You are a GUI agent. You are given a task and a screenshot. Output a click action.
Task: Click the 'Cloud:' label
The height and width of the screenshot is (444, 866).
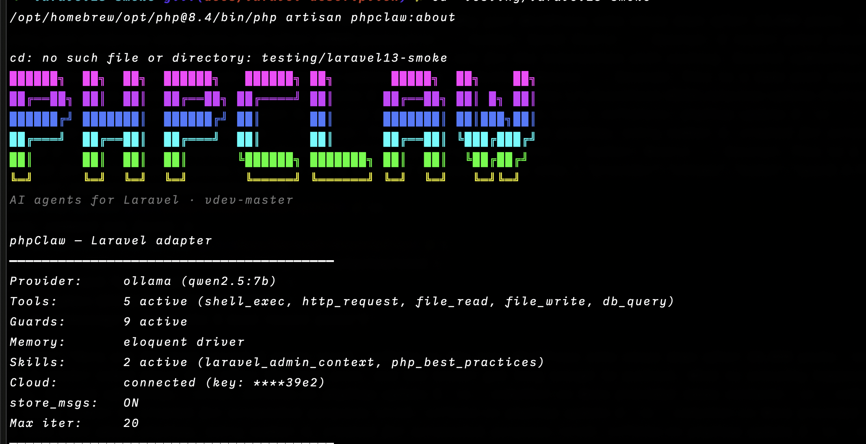point(33,383)
